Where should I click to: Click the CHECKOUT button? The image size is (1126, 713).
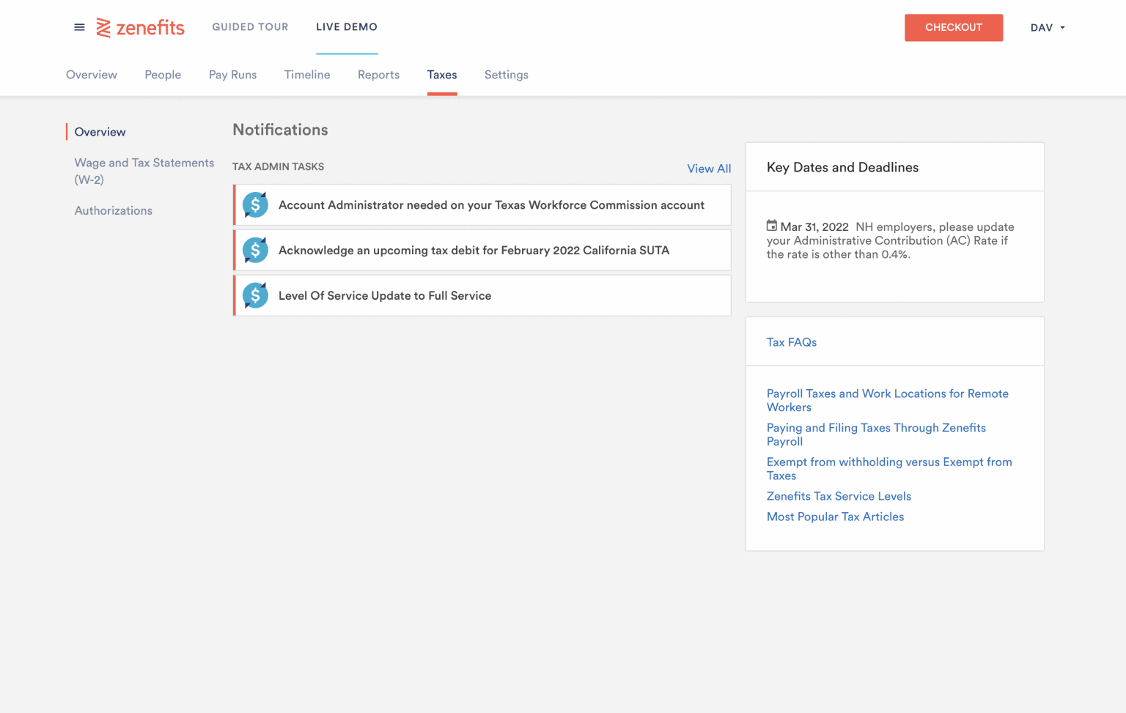(954, 27)
